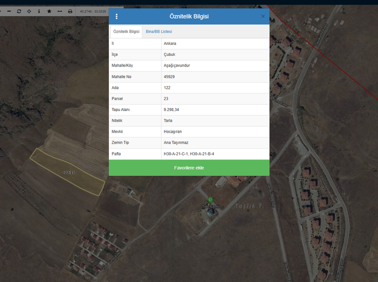Click the Toki Camii mosque marker
Image resolution: width=378 pixels, height=282 pixels.
pos(210,200)
